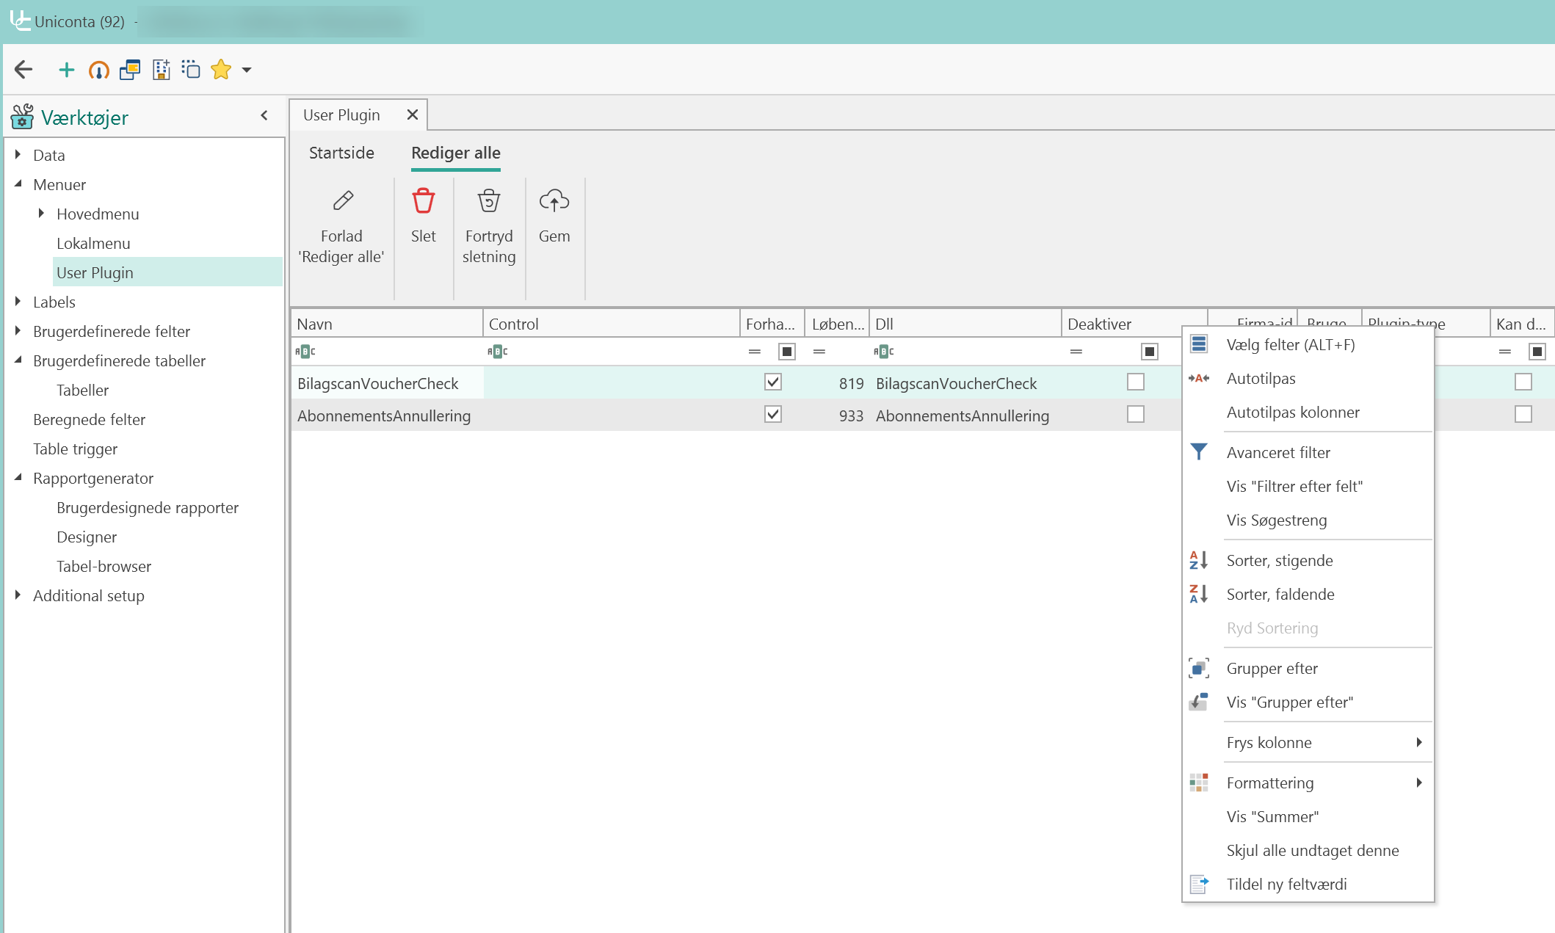
Task: Collapse the Brugerdefinerede tabeller node
Action: [x=18, y=360]
